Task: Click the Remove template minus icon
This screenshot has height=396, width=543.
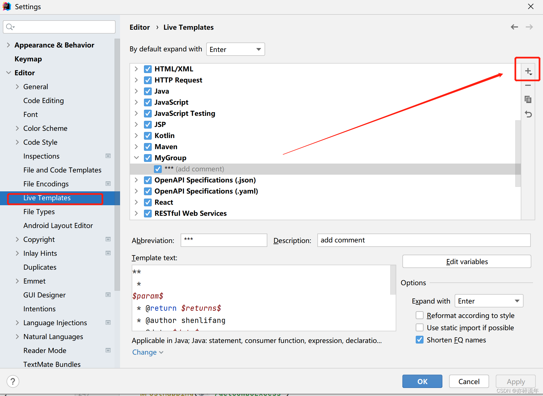Action: tap(528, 86)
